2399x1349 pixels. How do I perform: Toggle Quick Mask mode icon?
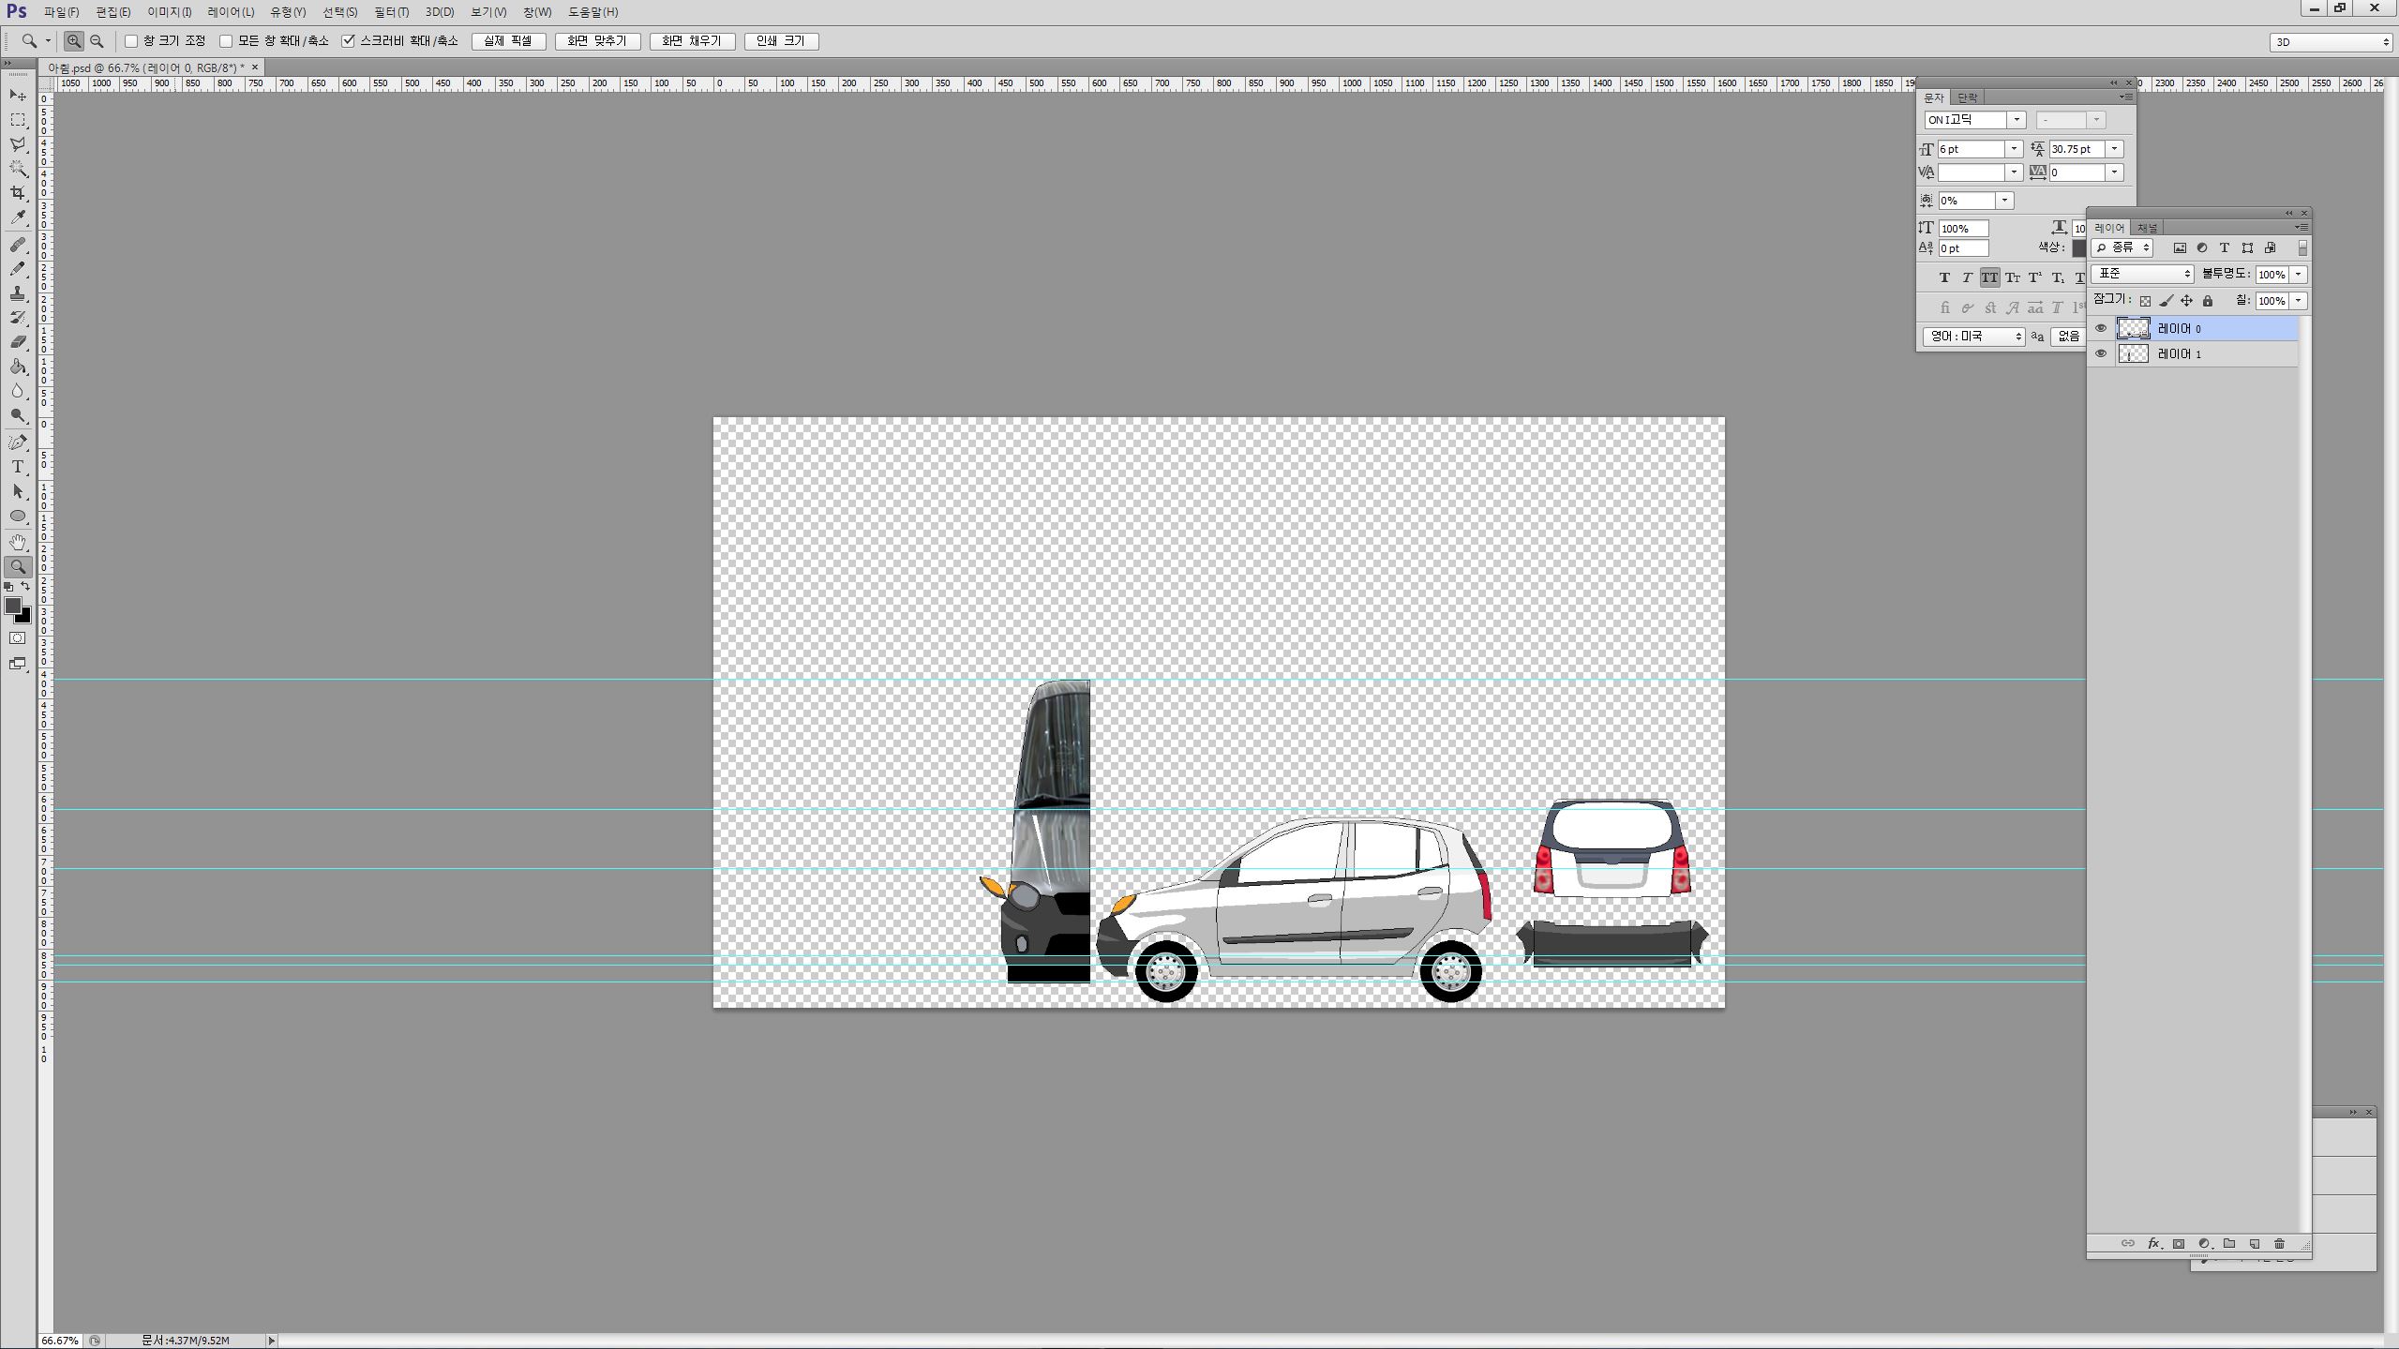click(18, 638)
